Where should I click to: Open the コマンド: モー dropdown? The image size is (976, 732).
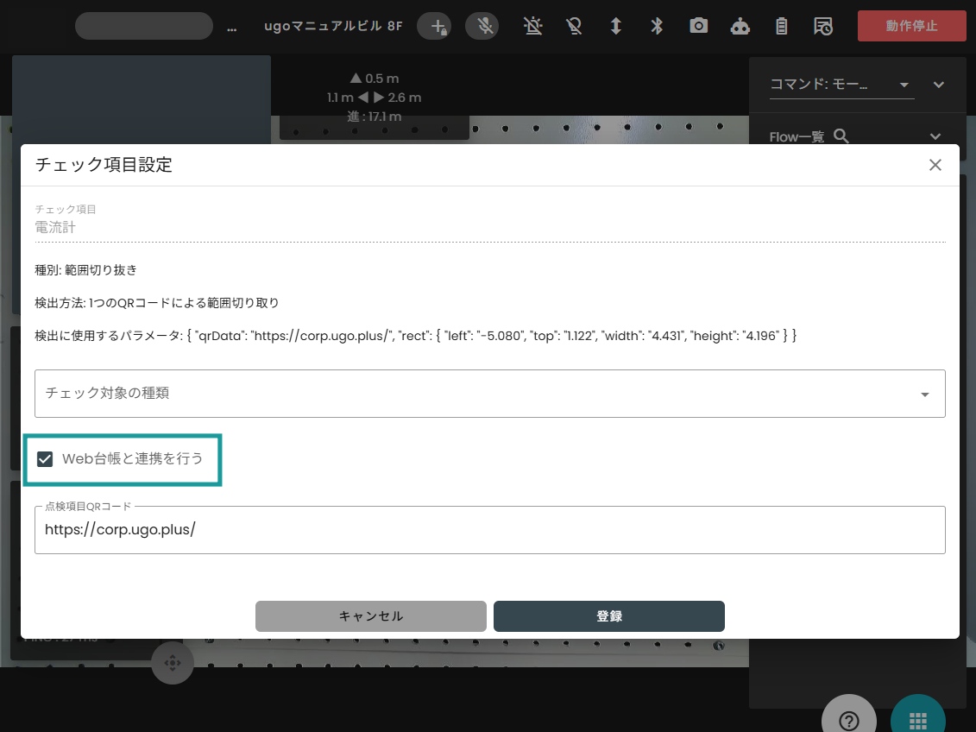[841, 85]
